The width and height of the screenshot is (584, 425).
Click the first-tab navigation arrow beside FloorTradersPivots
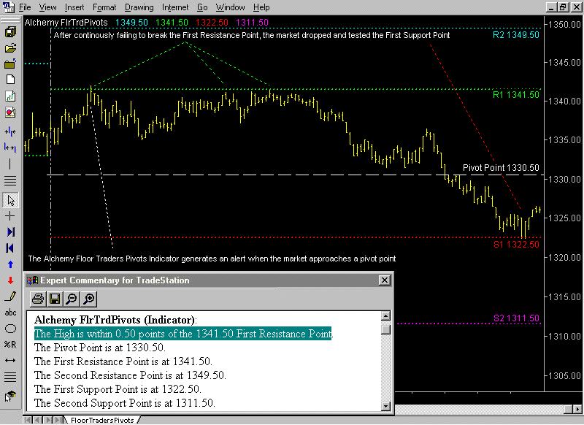pos(28,420)
